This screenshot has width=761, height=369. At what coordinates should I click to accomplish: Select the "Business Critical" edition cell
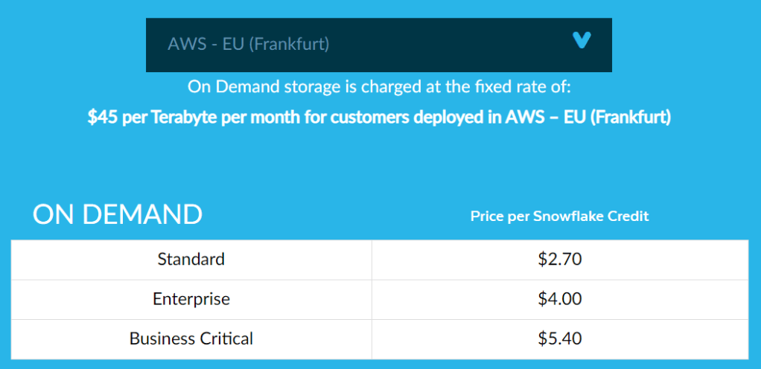191,338
